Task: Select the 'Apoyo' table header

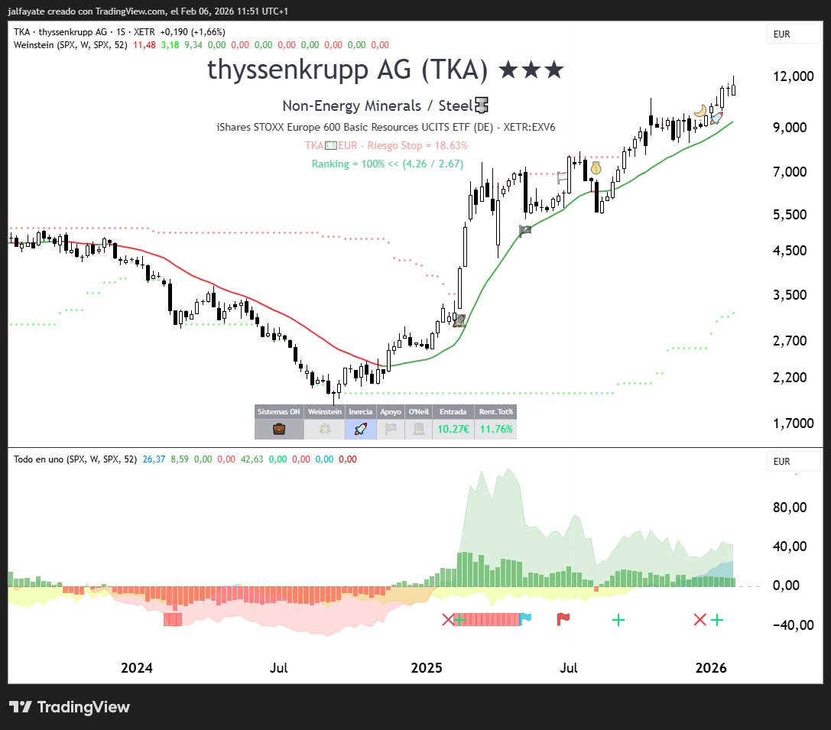Action: 391,411
